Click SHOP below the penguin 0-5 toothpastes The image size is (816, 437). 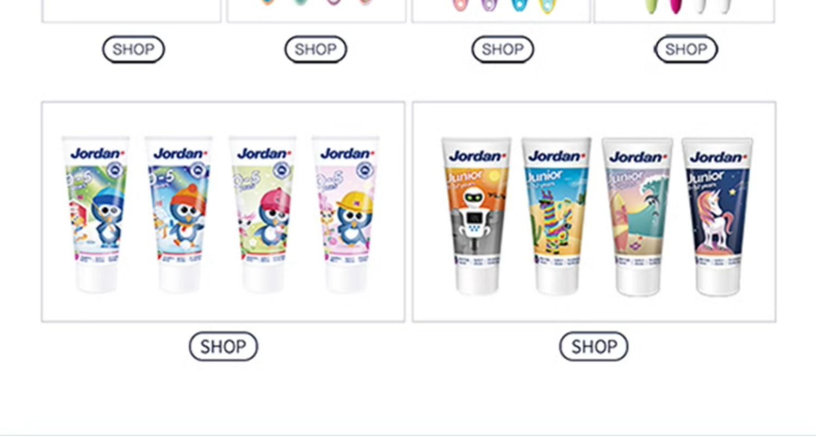click(x=223, y=346)
